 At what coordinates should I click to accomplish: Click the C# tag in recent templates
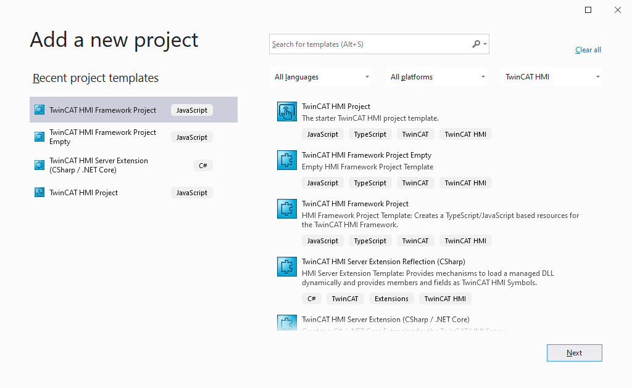tap(202, 165)
